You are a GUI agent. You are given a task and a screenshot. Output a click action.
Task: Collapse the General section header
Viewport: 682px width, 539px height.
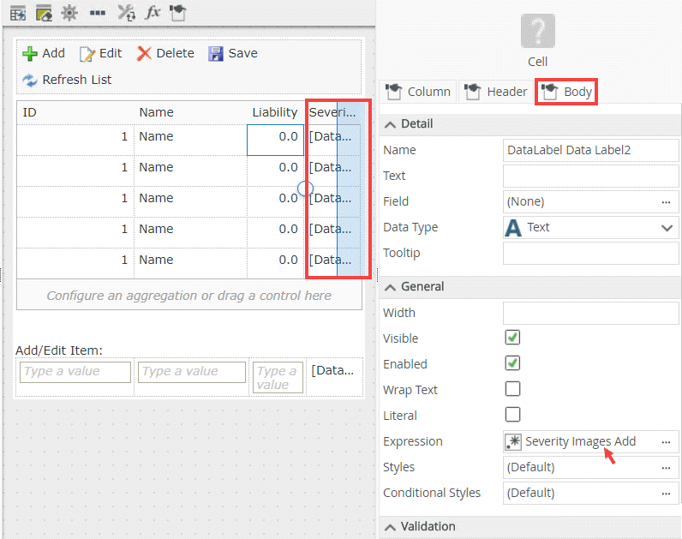tap(391, 287)
